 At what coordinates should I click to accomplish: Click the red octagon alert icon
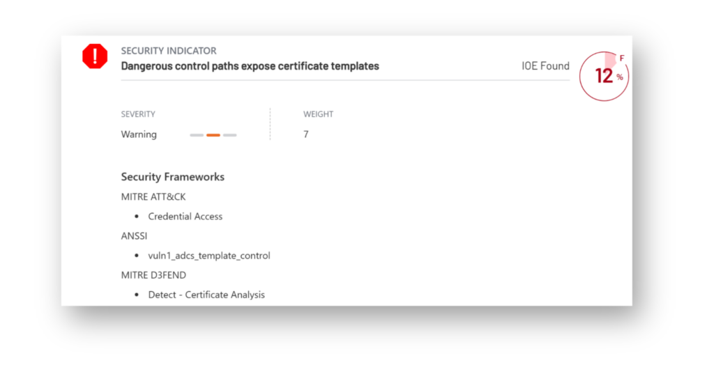coord(95,56)
